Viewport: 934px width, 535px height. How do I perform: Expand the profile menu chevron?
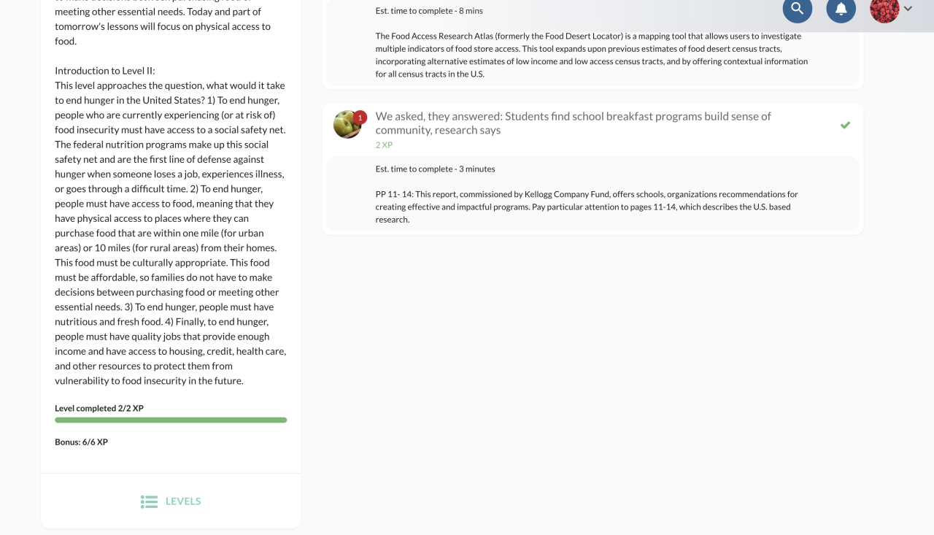908,9
